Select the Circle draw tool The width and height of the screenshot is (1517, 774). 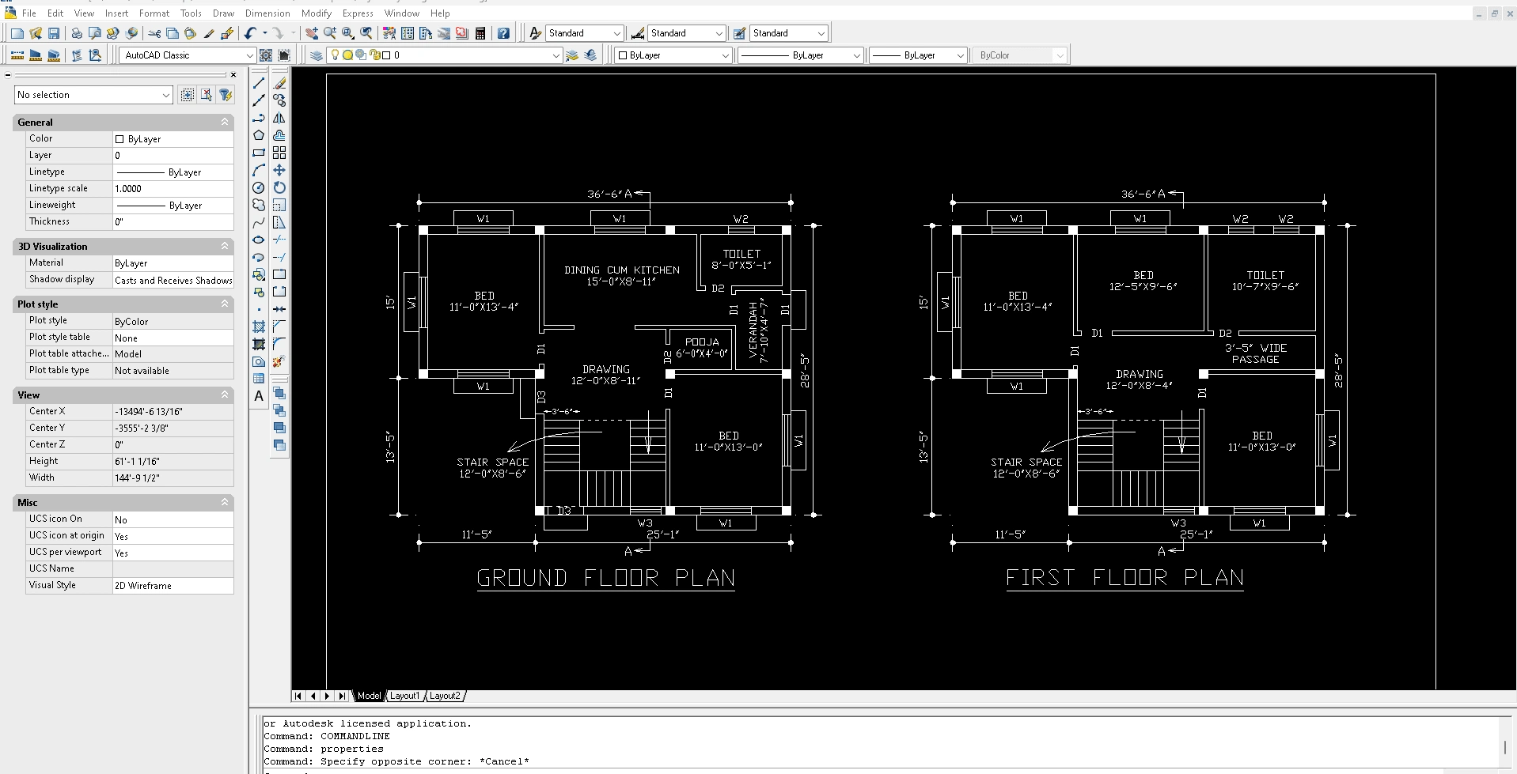pyautogui.click(x=259, y=187)
